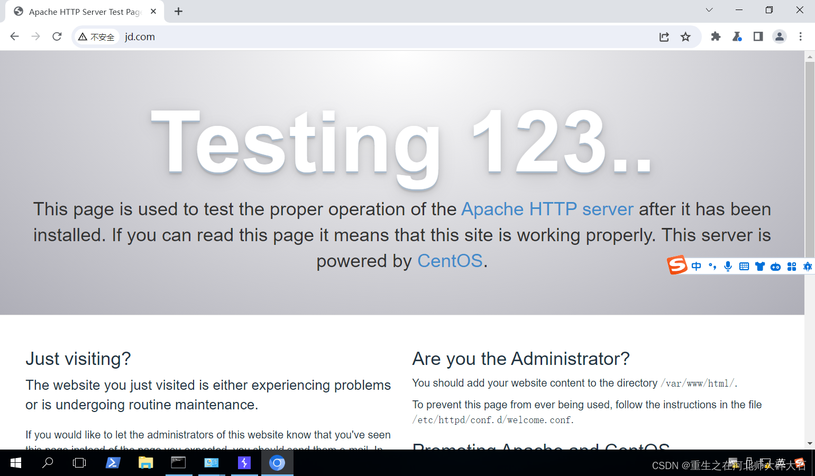
Task: Click the 'Are you the Administrator?' heading
Action: coord(521,359)
